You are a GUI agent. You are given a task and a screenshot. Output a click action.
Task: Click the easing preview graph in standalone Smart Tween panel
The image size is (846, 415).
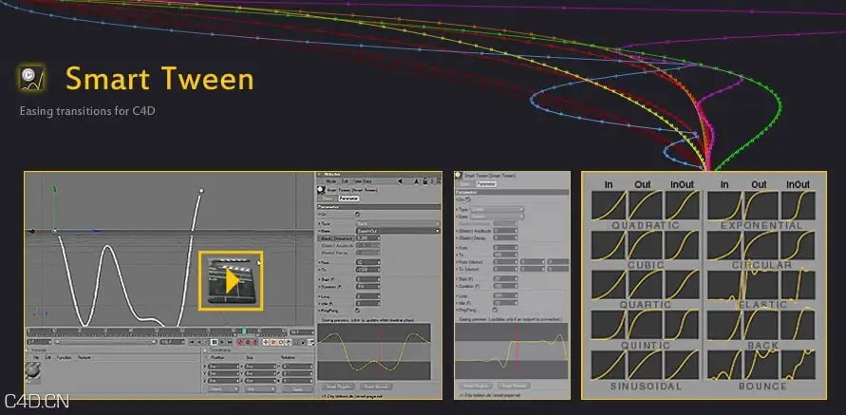pyautogui.click(x=512, y=350)
